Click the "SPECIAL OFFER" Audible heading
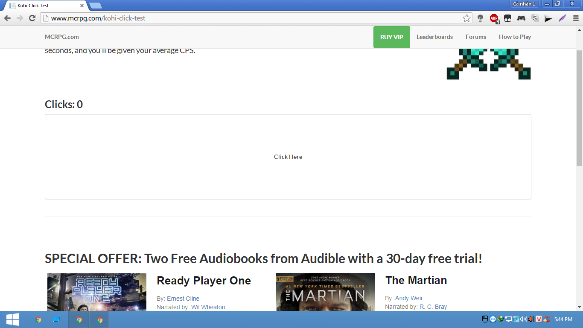This screenshot has height=328, width=583. 263,258
